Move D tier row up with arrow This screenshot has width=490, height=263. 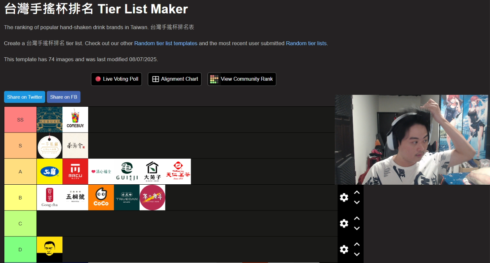pos(357,244)
